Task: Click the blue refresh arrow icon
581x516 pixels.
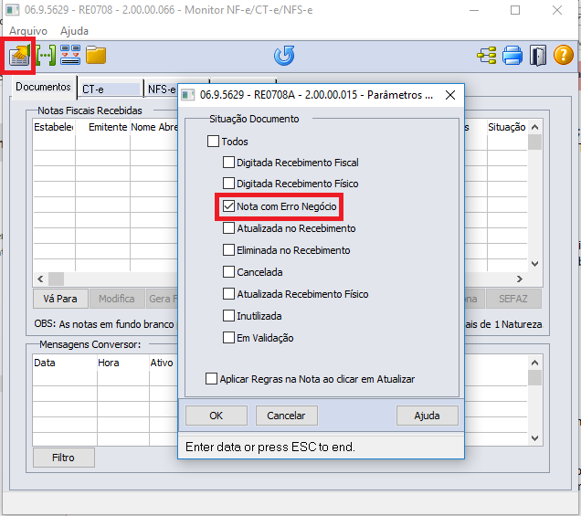Action: 284,56
